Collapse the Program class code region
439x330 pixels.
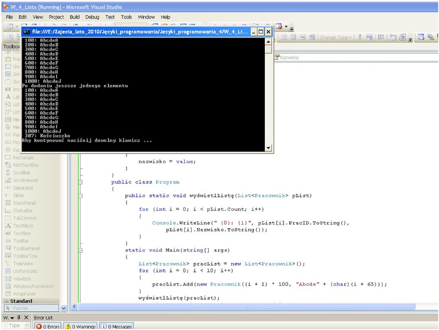pos(80,182)
